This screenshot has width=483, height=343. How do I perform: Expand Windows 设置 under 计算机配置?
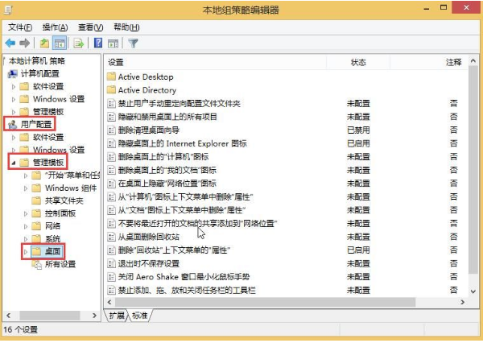[x=14, y=100]
